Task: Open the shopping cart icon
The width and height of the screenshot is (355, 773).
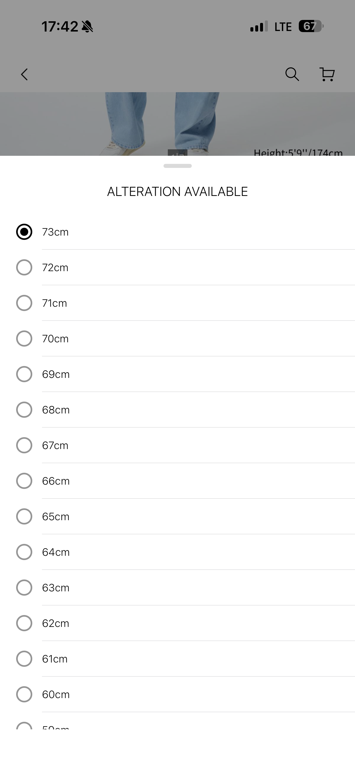Action: (327, 74)
